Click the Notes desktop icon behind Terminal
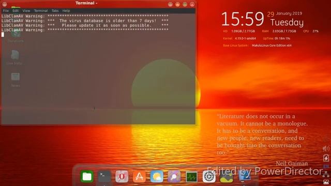This screenshot has height=186, width=331. tap(16, 80)
